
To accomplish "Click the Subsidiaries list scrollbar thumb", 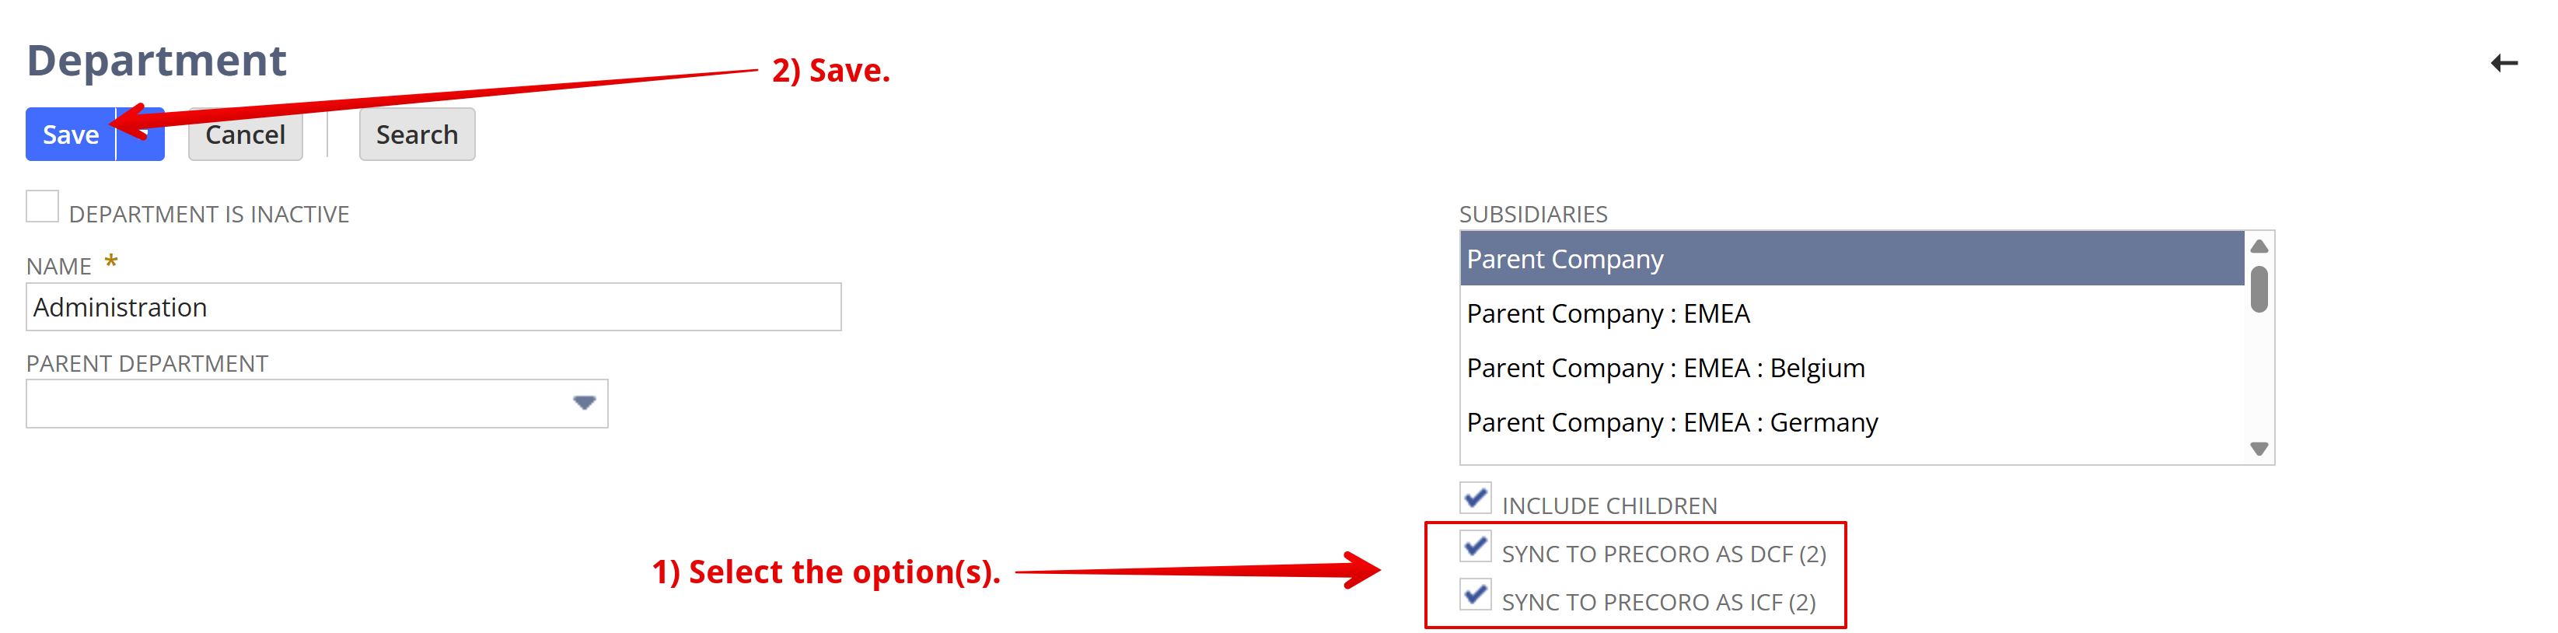I will (x=2258, y=289).
